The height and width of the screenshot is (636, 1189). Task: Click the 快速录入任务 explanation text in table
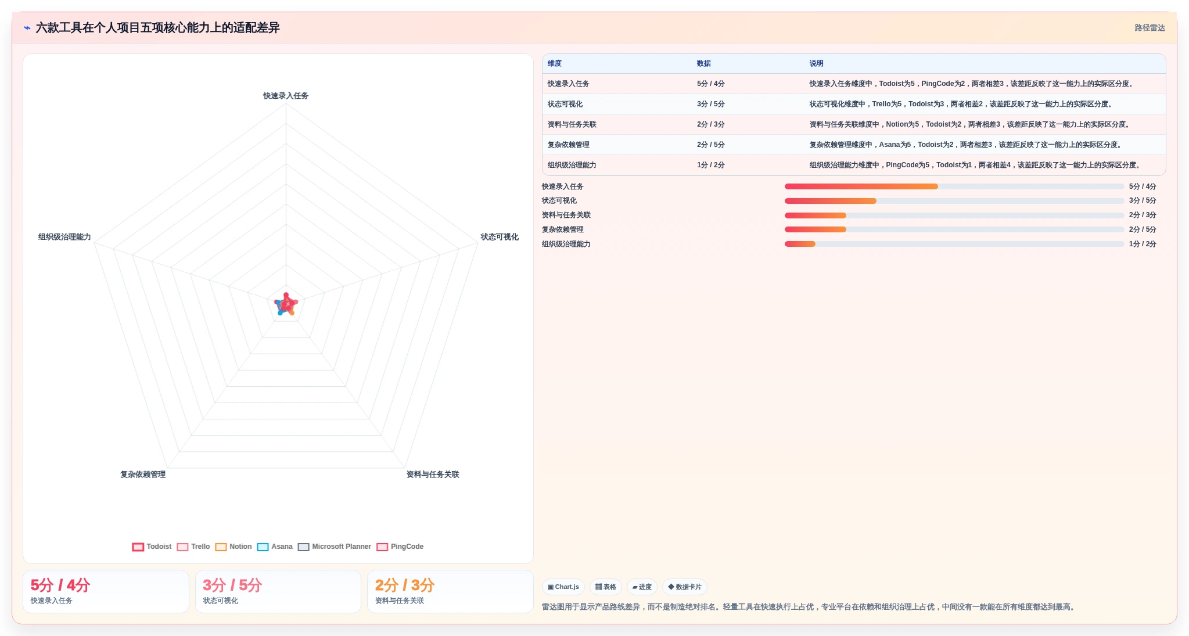(972, 84)
